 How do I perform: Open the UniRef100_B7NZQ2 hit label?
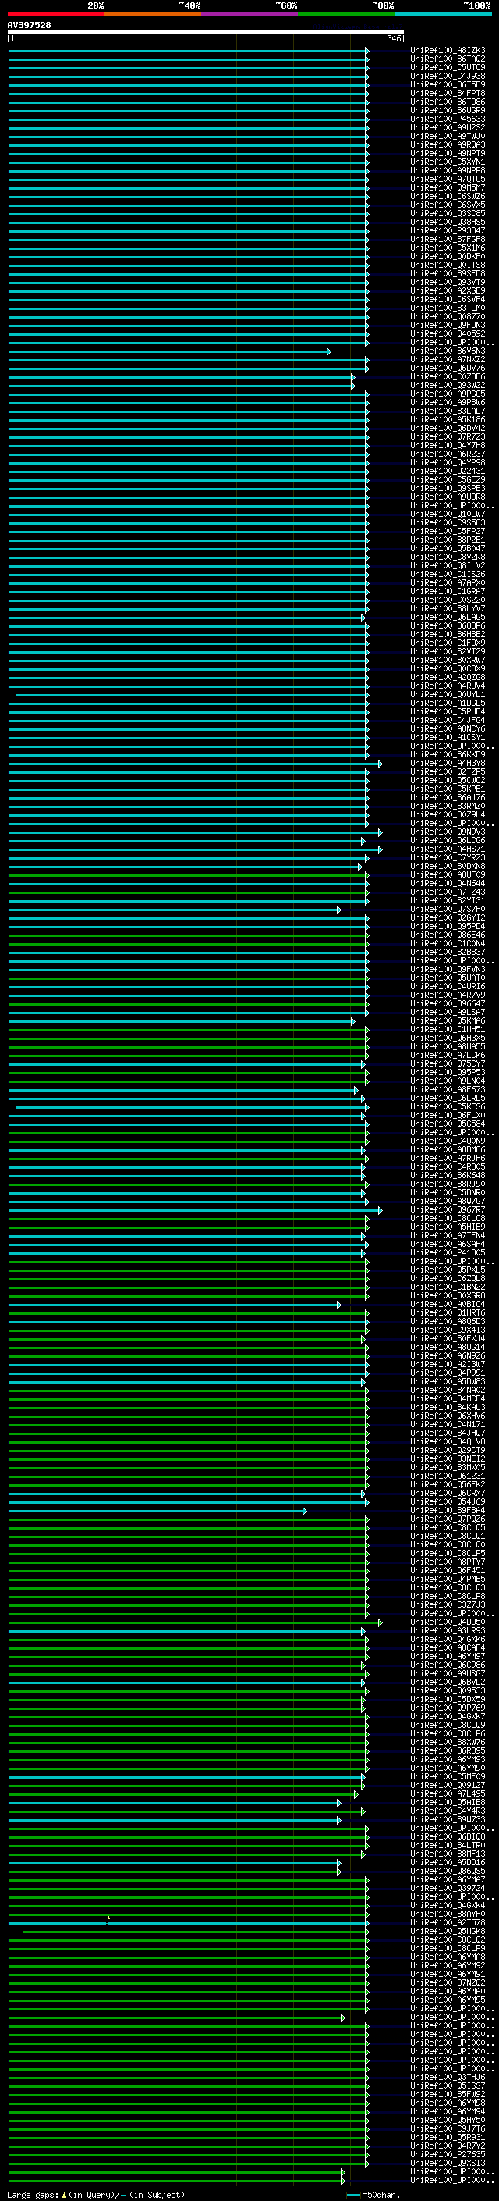point(448,1983)
